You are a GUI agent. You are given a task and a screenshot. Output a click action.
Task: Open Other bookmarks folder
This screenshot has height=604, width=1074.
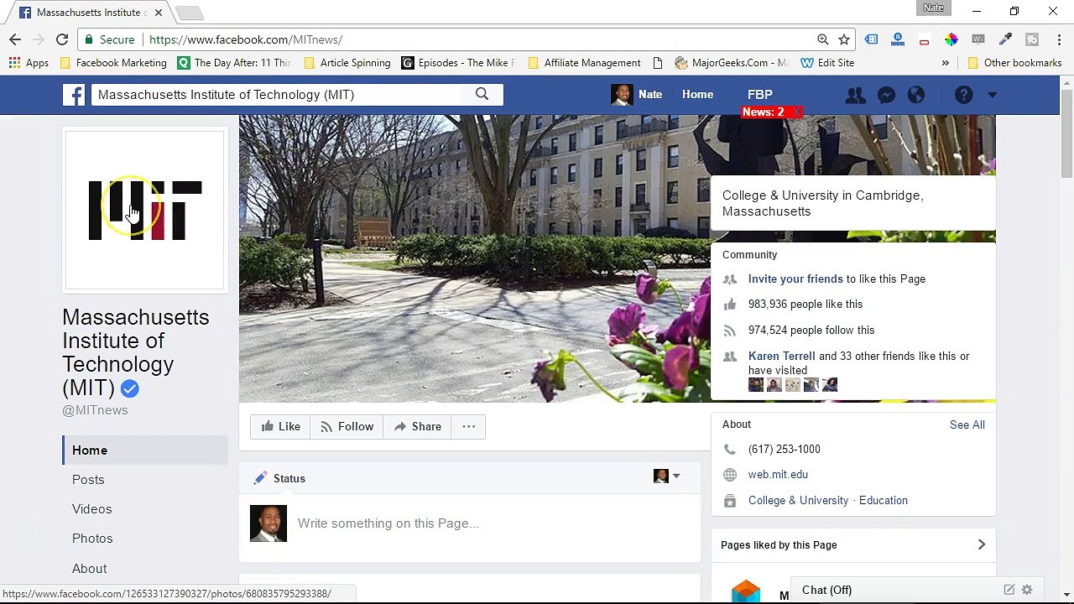click(x=1014, y=63)
